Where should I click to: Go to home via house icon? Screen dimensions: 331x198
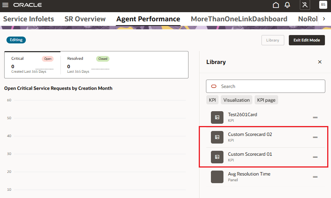[x=276, y=5]
